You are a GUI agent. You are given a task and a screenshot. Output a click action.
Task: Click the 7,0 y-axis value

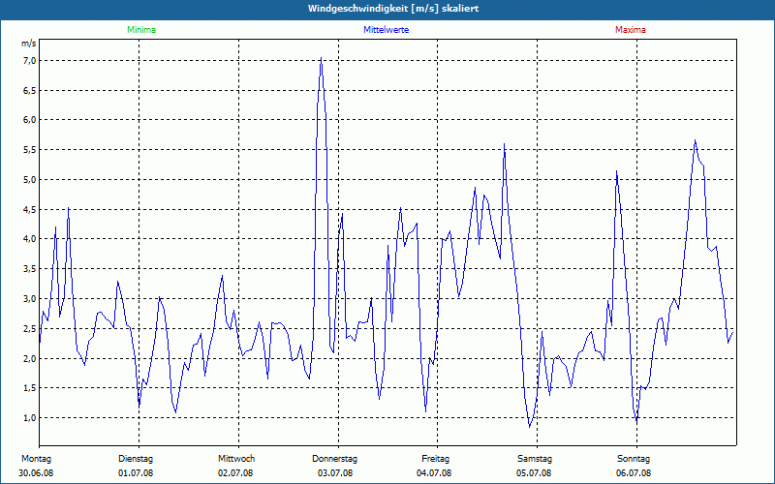pyautogui.click(x=30, y=61)
